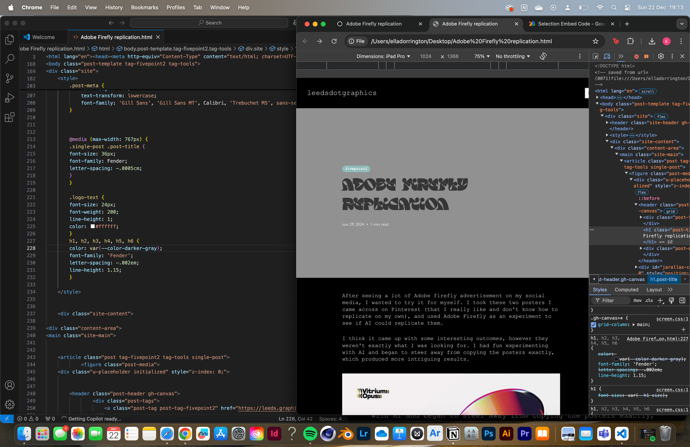Show more DevTools panels chevron
This screenshot has height=447, width=690.
coord(621,56)
